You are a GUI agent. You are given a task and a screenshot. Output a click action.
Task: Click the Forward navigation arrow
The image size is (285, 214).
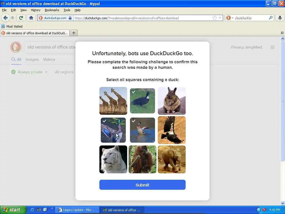tap(12, 18)
